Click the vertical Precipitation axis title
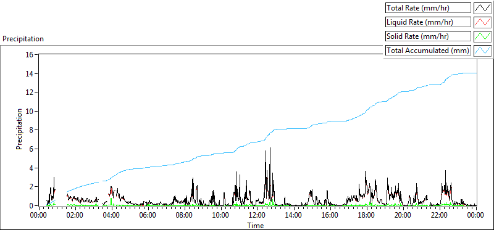This screenshot has height=230, width=494. click(x=19, y=129)
